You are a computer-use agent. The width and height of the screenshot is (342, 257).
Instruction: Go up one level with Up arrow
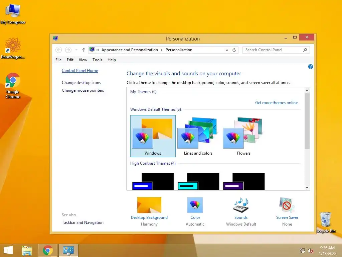pyautogui.click(x=83, y=50)
